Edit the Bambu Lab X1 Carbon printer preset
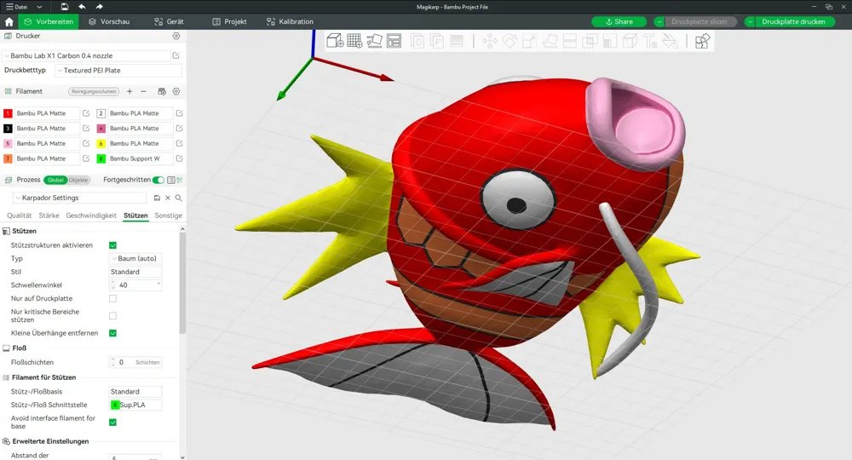The height and width of the screenshot is (460, 852). pos(176,55)
